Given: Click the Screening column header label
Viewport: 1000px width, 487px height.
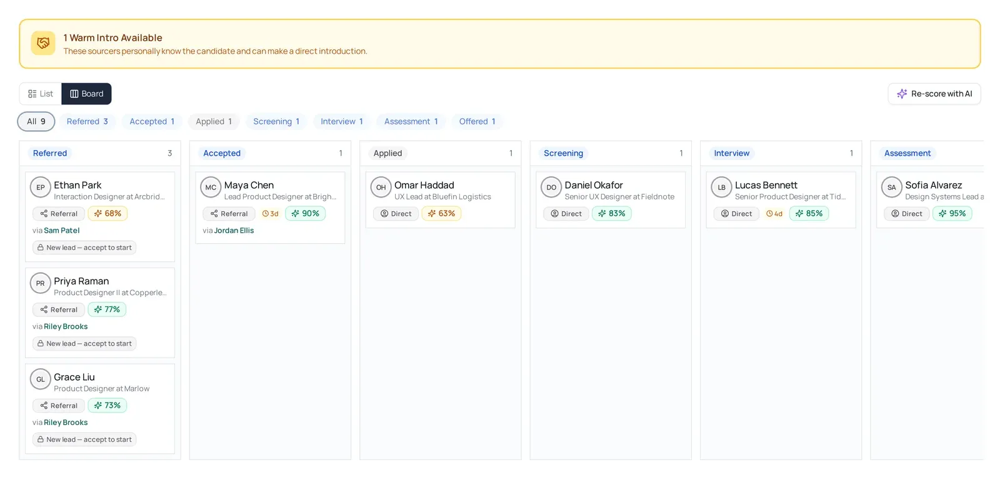Looking at the screenshot, I should [563, 153].
